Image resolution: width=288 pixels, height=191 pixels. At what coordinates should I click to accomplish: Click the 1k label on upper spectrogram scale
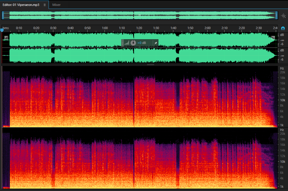point(282,125)
